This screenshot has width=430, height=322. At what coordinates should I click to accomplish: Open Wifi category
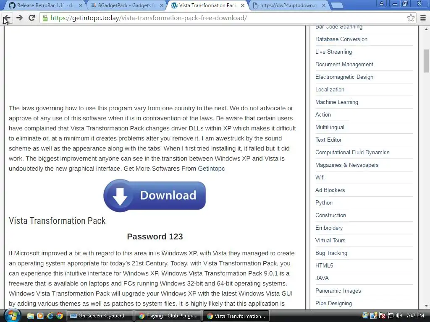[x=320, y=177]
